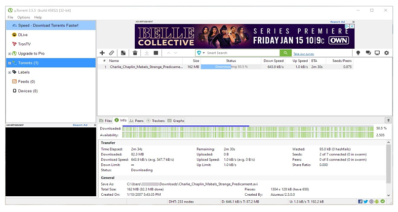Viewport: 398px width, 212px height.
Task: Switch to the Peers tab
Action: 137,121
